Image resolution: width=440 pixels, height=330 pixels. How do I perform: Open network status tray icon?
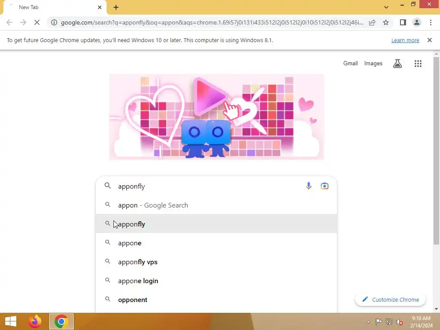(389, 321)
